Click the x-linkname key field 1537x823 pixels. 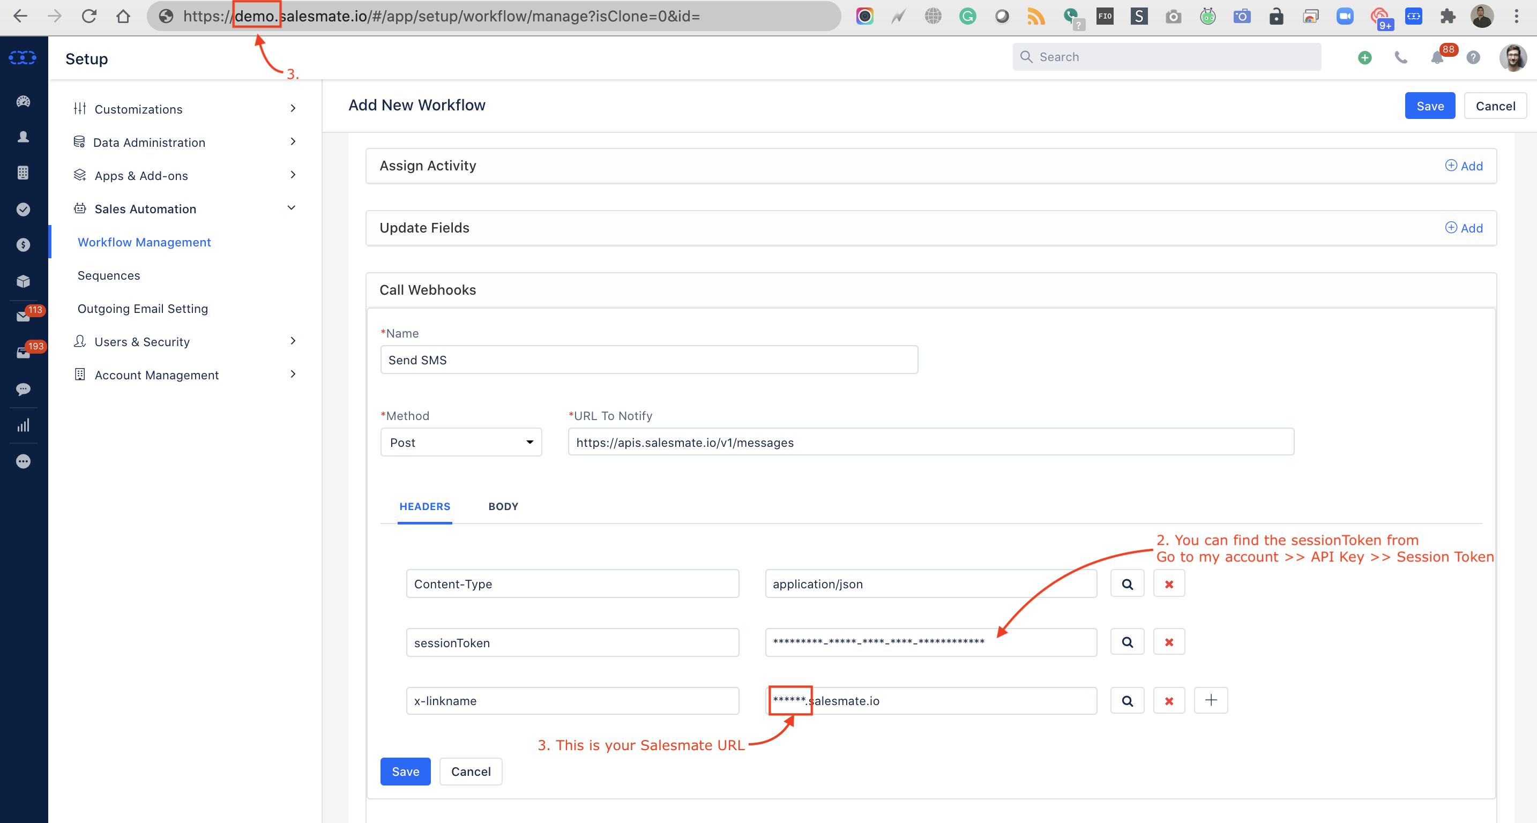[573, 701]
